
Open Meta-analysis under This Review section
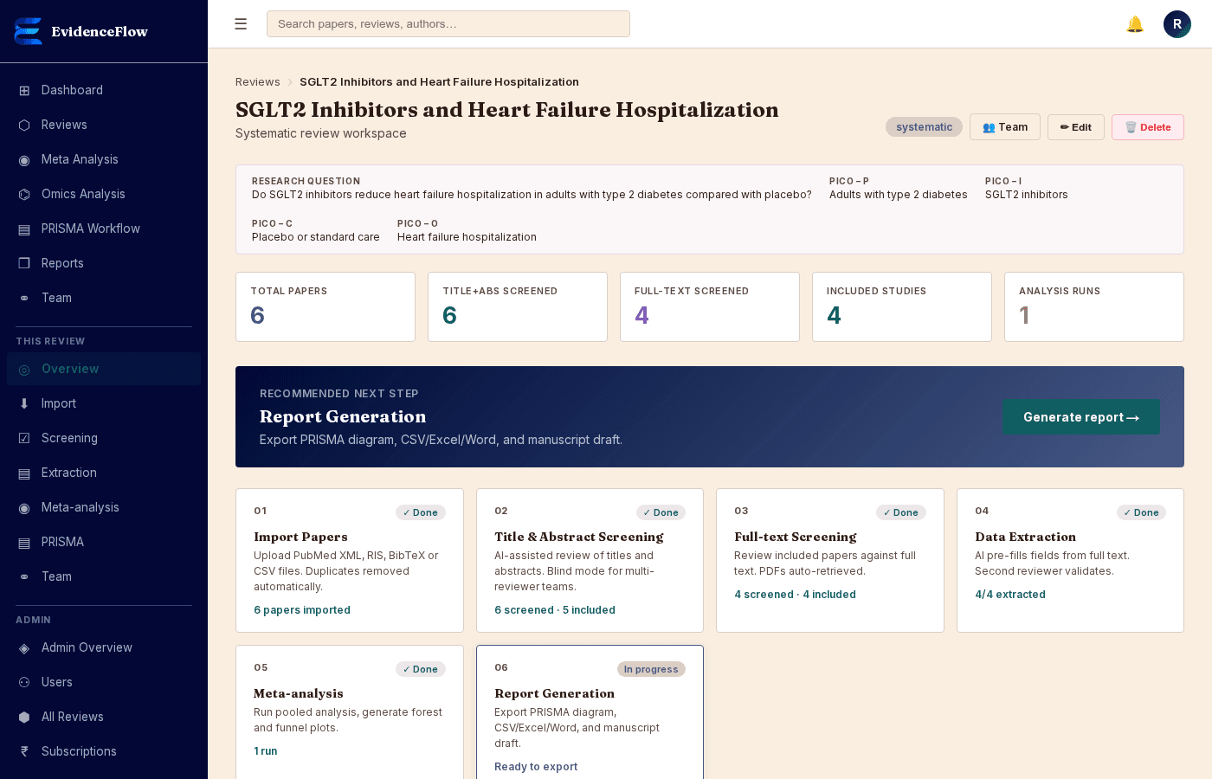click(104, 507)
